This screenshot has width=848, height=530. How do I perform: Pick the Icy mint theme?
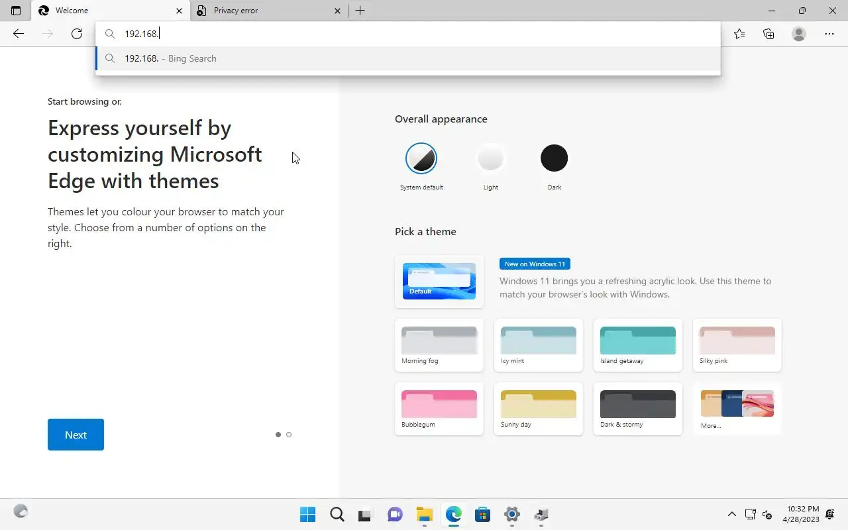point(539,345)
